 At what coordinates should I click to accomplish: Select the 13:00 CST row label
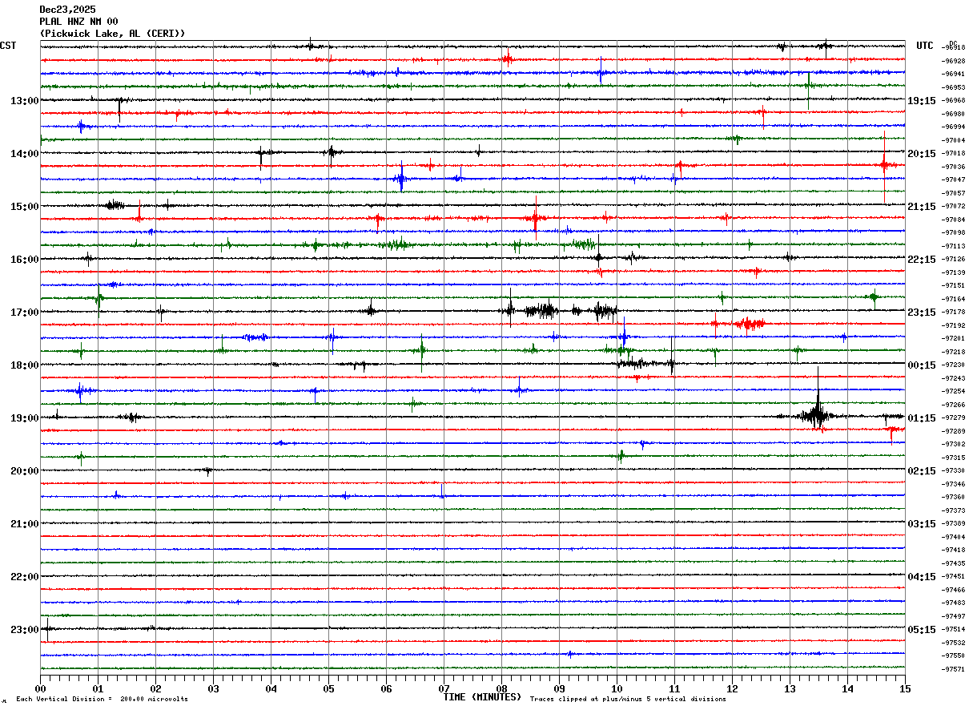[x=24, y=101]
